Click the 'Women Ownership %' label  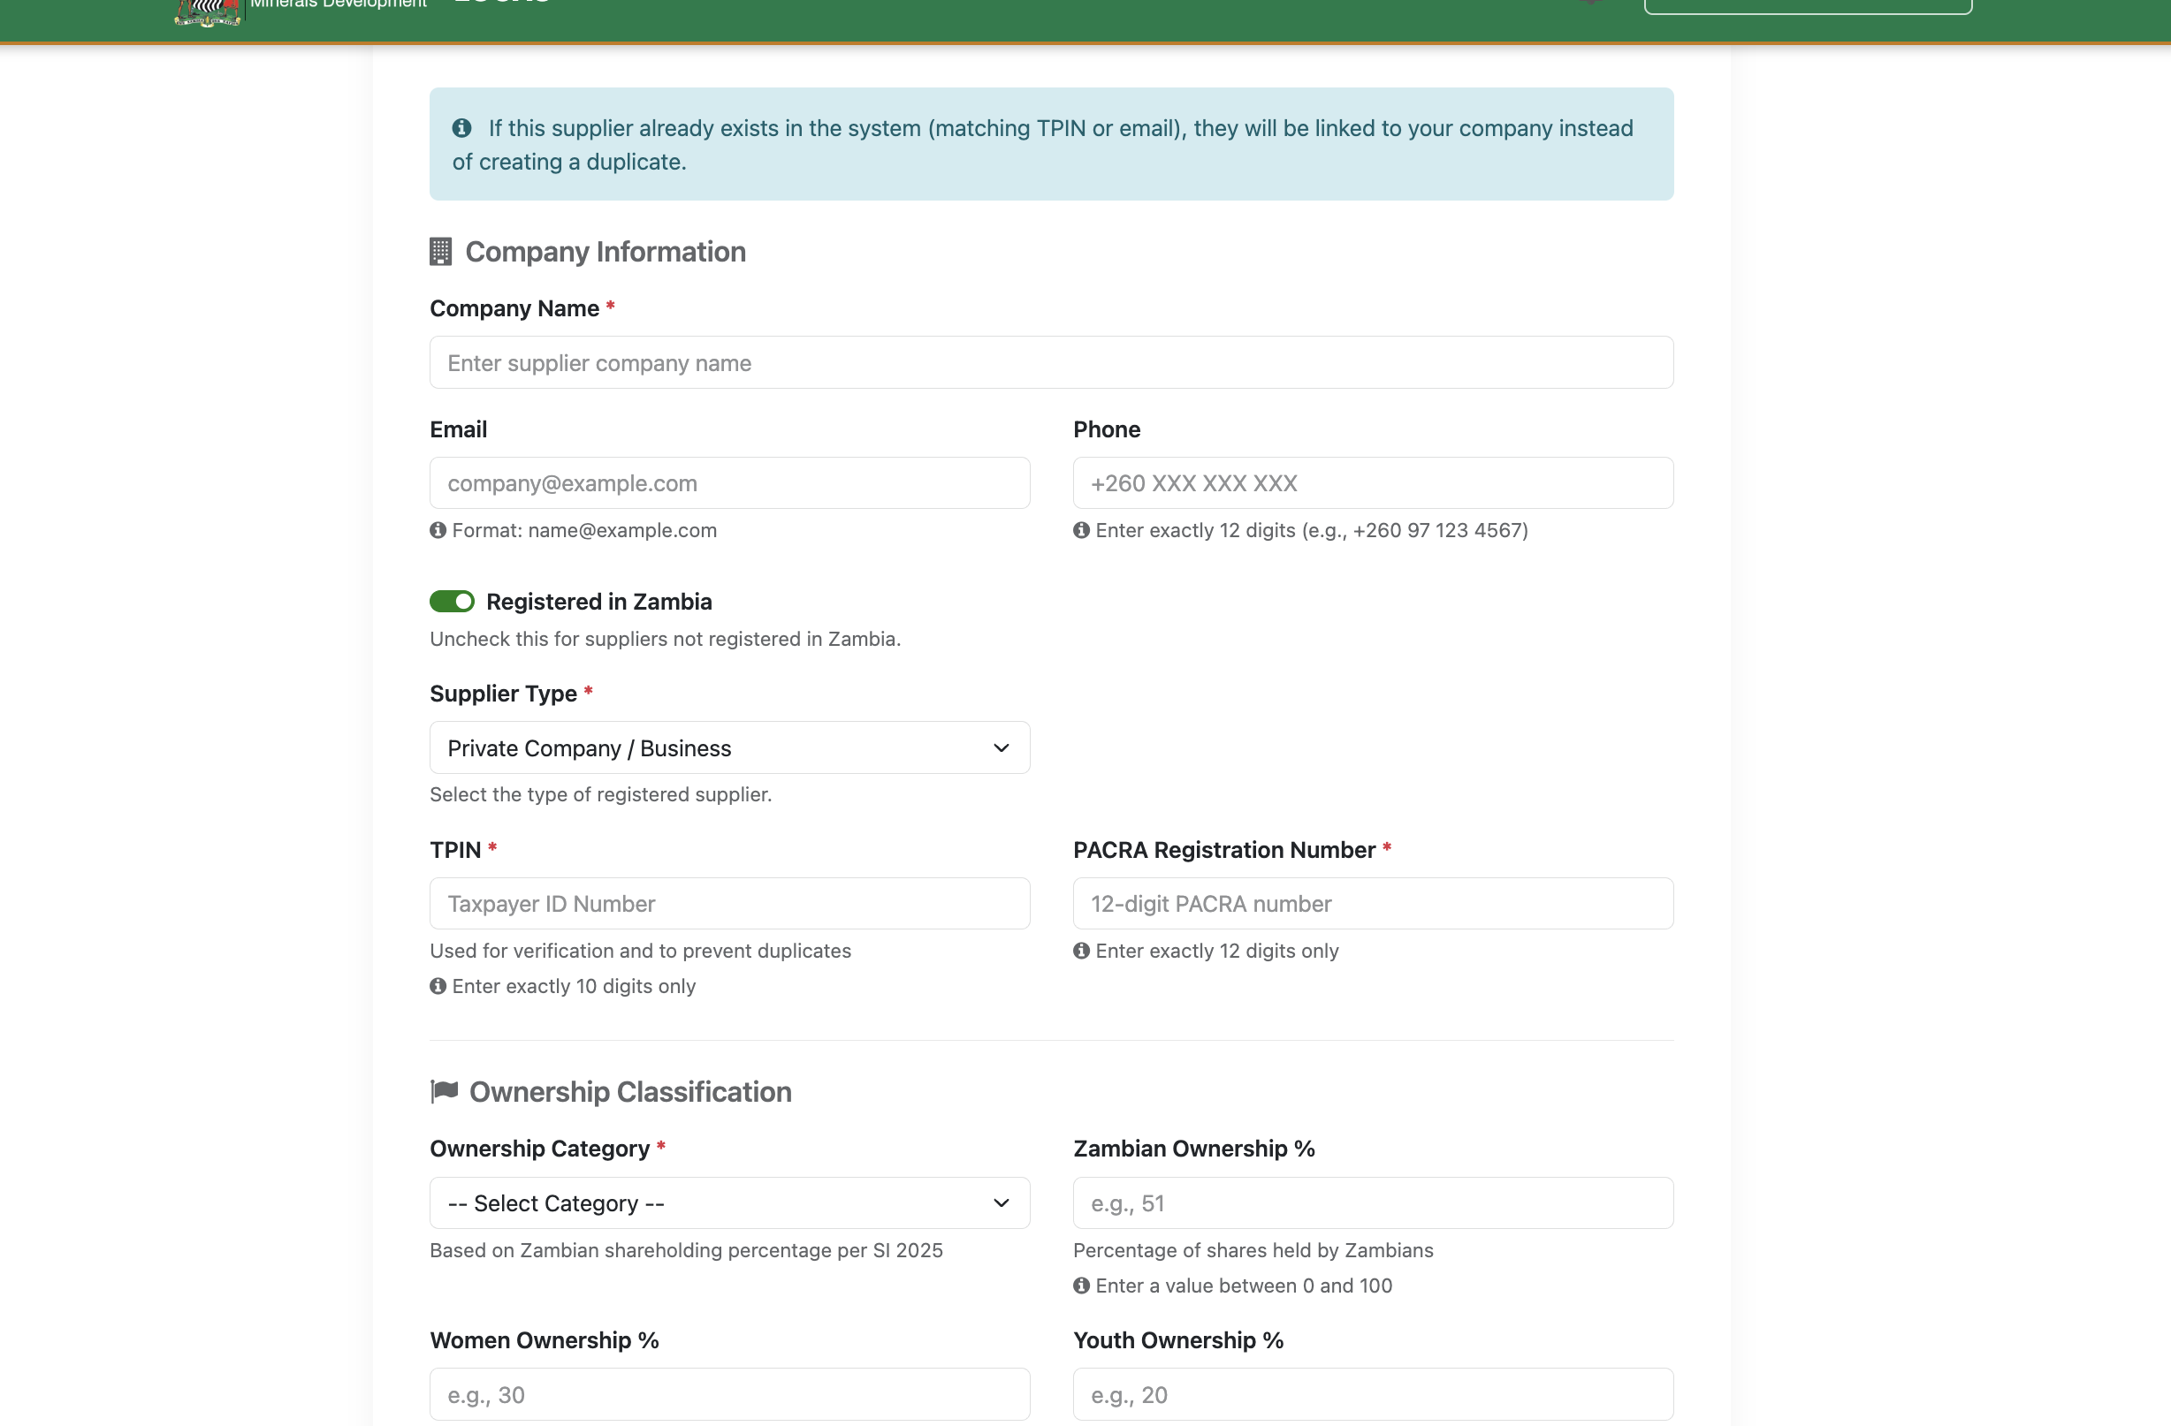(545, 1340)
